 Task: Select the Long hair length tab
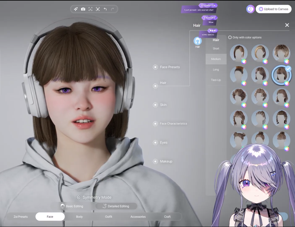coord(216,69)
